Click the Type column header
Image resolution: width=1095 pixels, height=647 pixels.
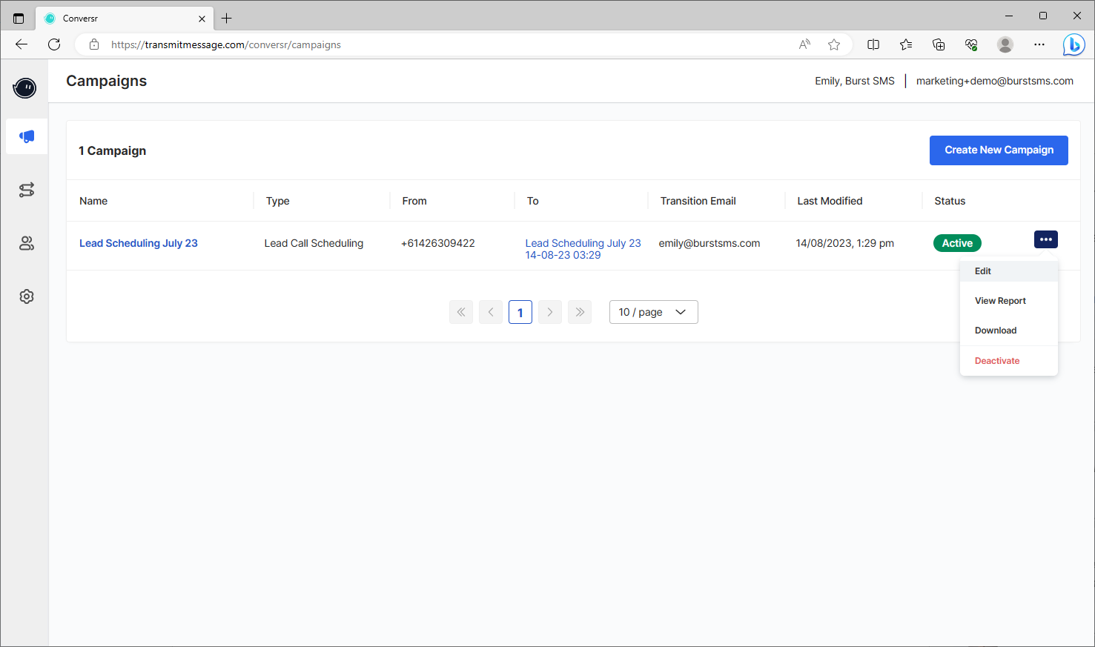(x=278, y=201)
